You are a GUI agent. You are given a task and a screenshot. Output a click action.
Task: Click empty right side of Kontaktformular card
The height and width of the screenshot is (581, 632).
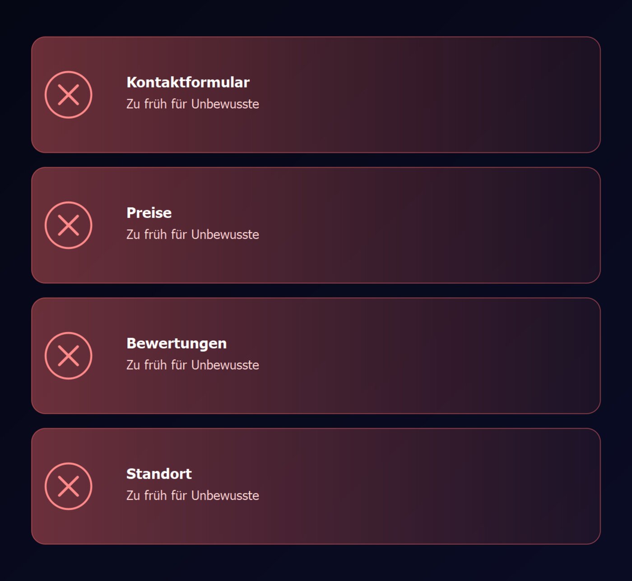click(429, 95)
